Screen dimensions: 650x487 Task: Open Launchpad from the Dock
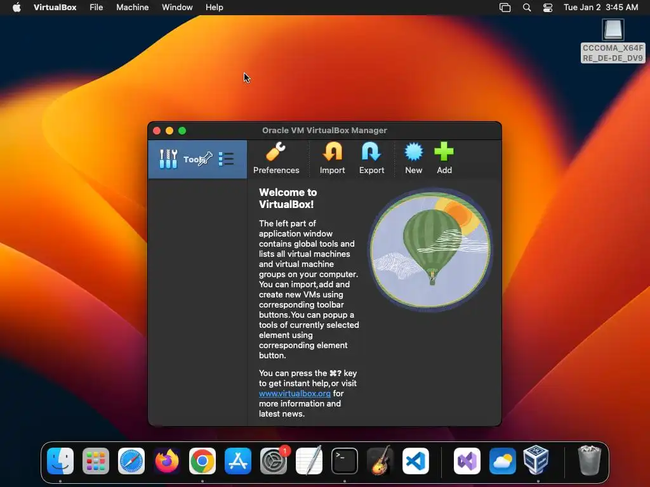pos(96,461)
